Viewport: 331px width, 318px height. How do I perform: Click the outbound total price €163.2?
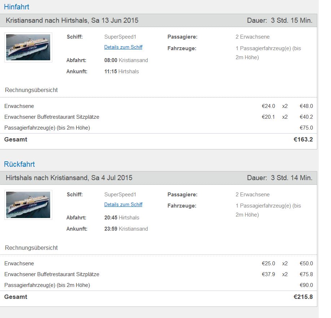coord(303,139)
